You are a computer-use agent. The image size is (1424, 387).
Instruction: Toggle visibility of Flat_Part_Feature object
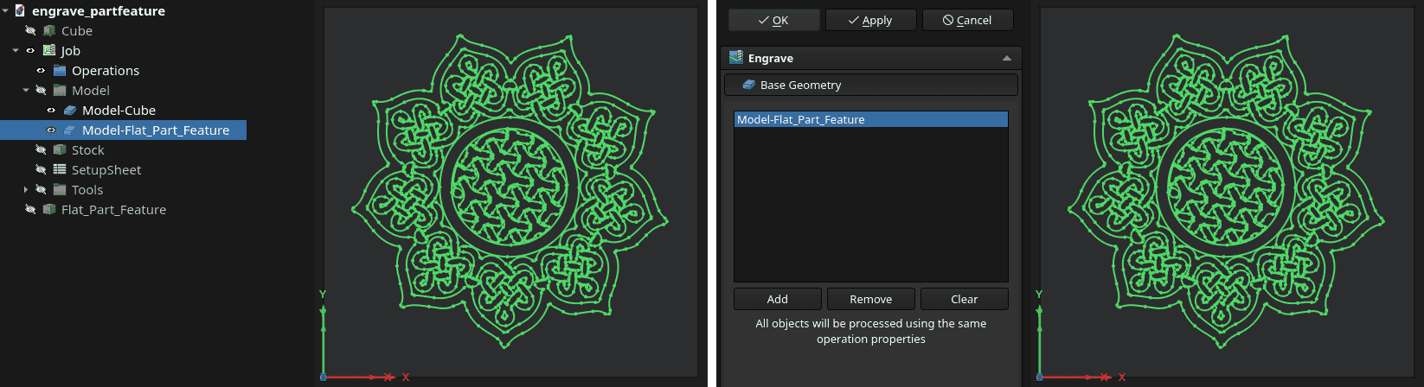click(x=30, y=210)
